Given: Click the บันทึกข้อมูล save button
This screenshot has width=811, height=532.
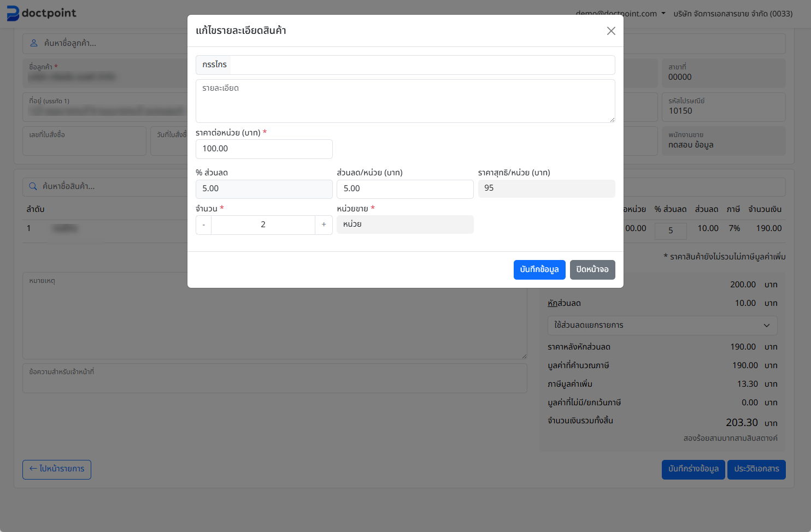Looking at the screenshot, I should (539, 270).
